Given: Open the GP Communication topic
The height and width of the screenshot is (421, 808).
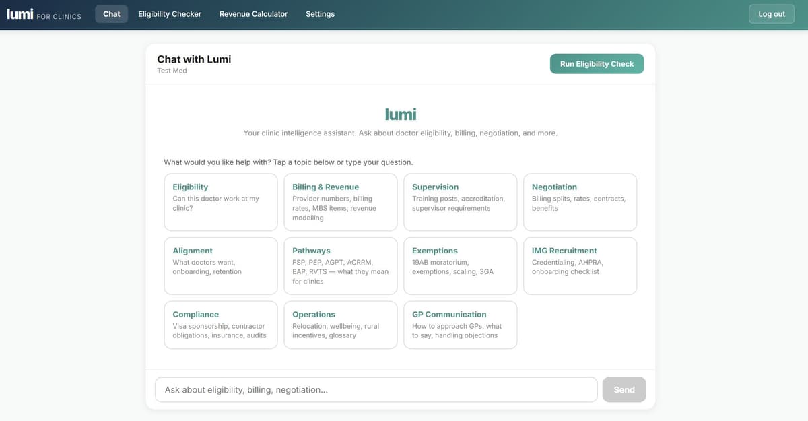Looking at the screenshot, I should click(460, 325).
